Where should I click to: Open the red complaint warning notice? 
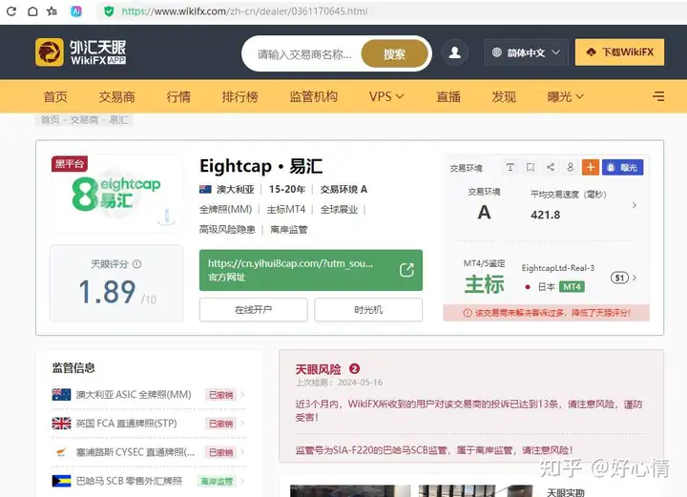(x=547, y=313)
